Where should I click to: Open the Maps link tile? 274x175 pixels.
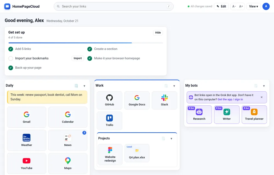[68, 164]
